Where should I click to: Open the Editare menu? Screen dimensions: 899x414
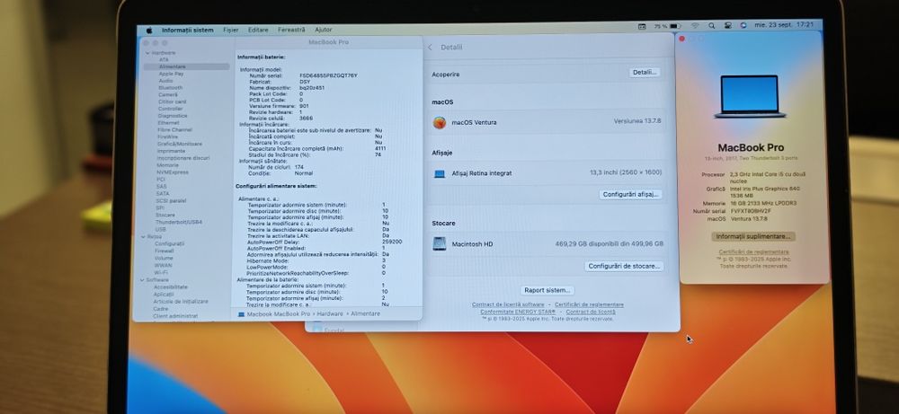[258, 30]
